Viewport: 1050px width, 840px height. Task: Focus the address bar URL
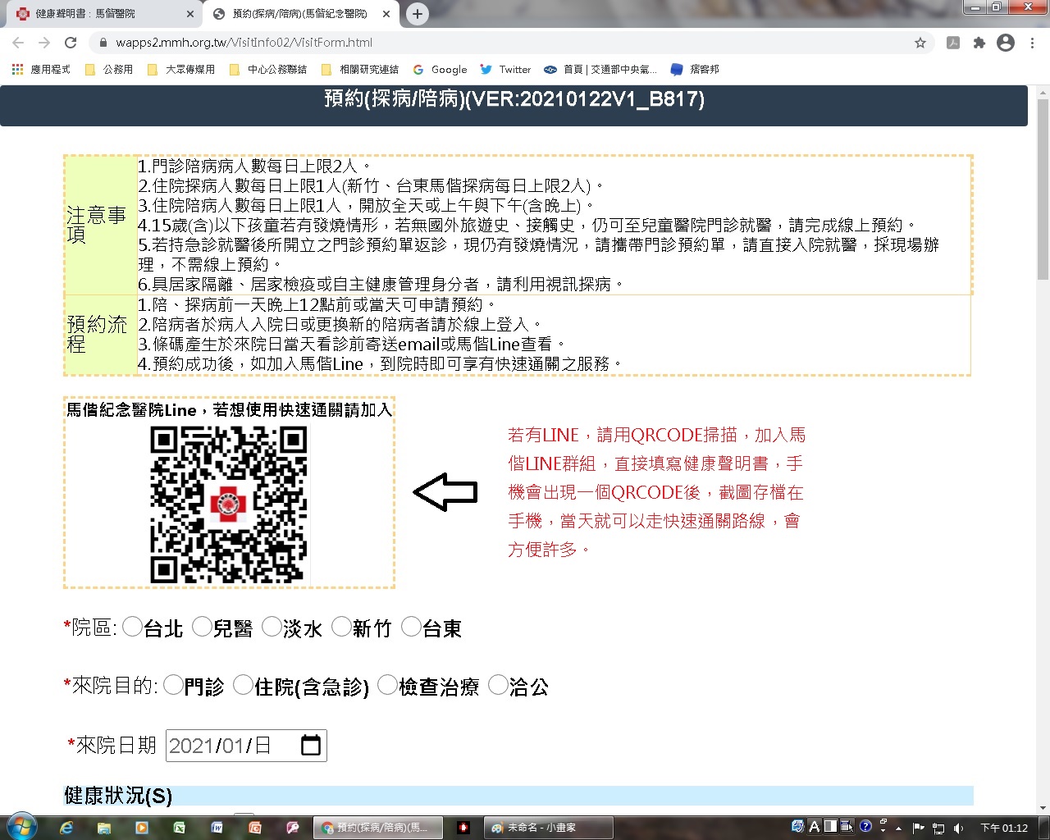point(244,43)
